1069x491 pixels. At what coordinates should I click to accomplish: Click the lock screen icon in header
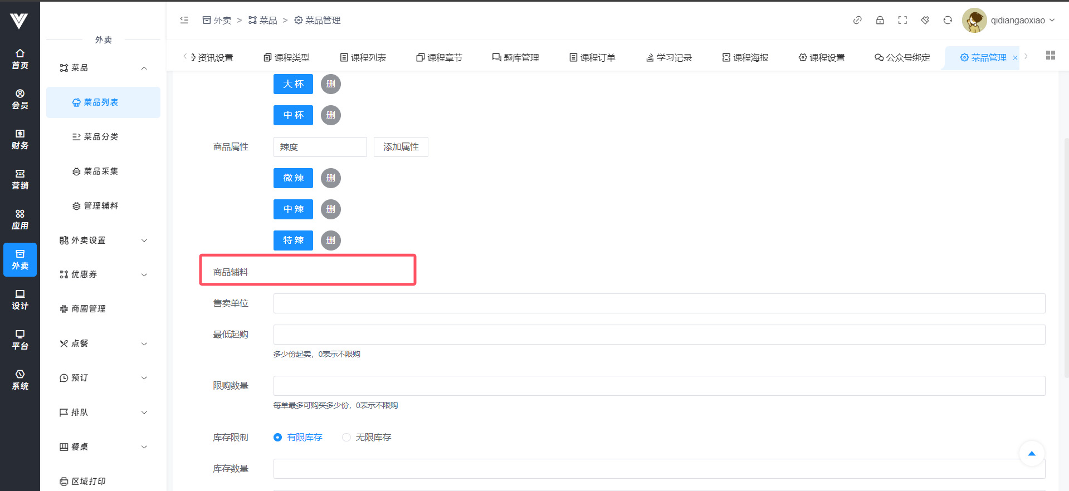click(880, 20)
